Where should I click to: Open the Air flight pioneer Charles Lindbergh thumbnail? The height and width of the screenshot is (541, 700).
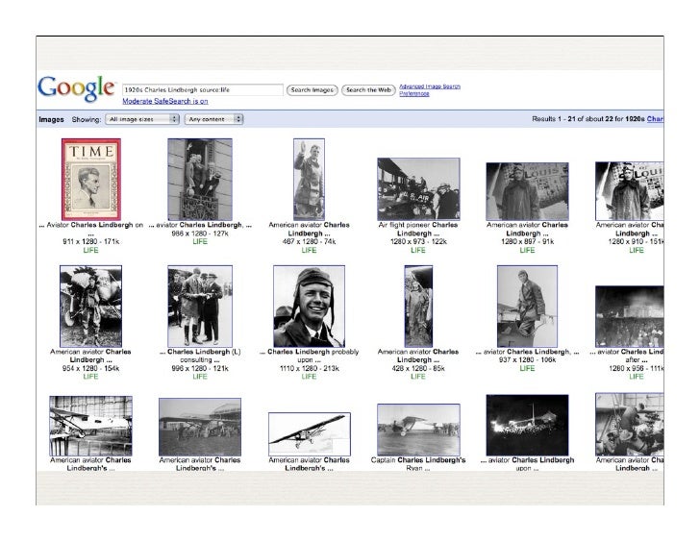coord(418,188)
